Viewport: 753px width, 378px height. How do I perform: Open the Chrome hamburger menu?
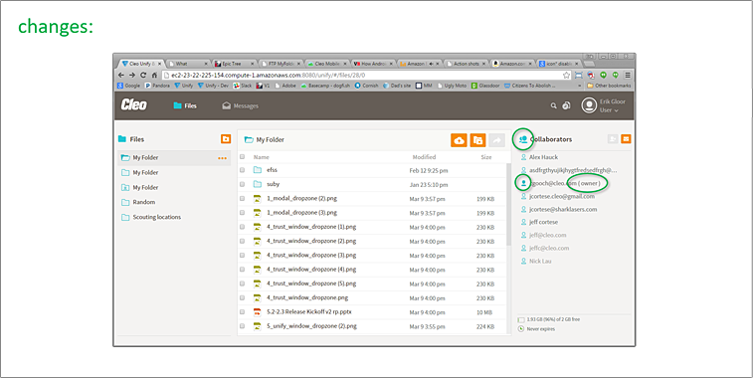pos(628,76)
